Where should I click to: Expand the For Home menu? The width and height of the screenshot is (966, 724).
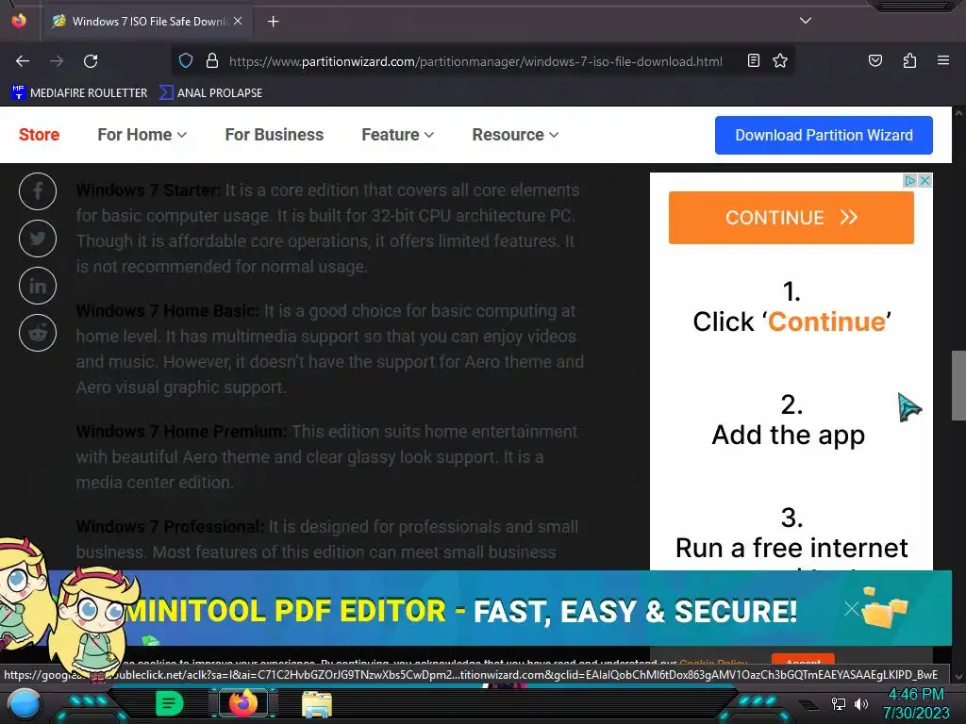point(142,135)
